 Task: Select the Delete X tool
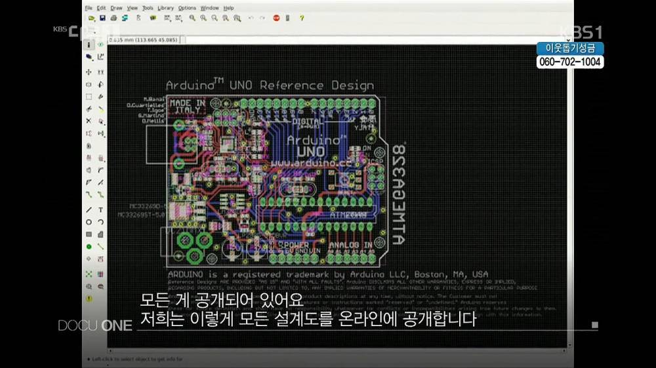click(89, 120)
